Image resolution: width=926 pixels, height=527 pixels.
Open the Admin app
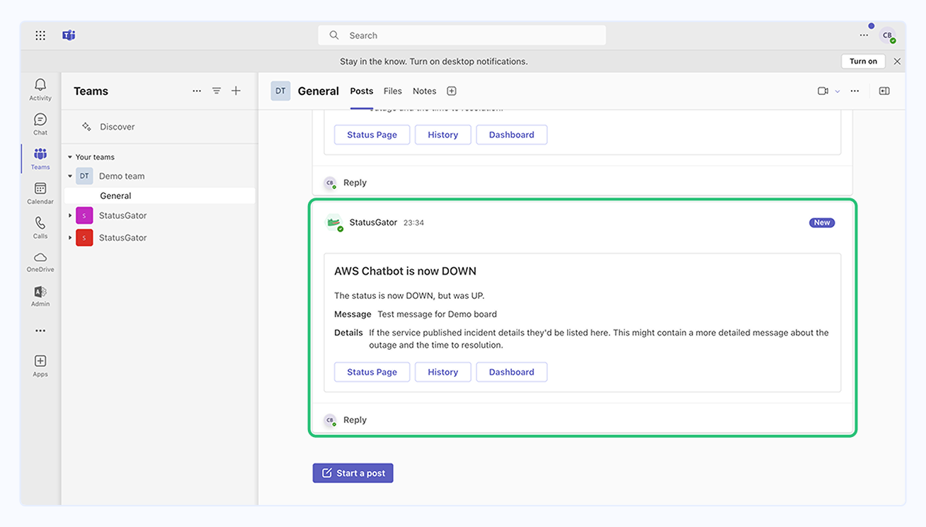point(40,296)
